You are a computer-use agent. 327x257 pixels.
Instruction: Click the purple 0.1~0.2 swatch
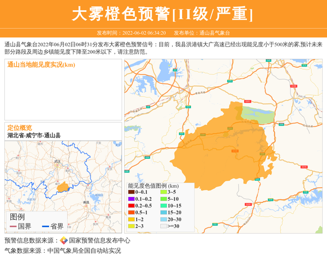tap(131, 199)
